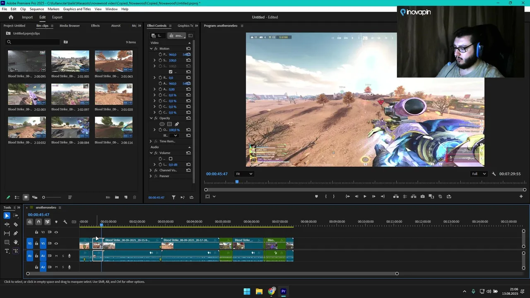The image size is (530, 298).
Task: Toggle insert sequences as nests button
Action: point(30,222)
